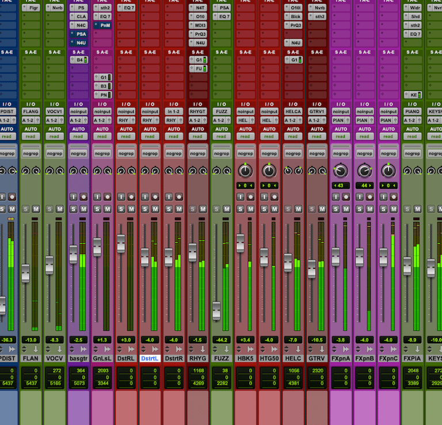Viewport: 442px width, 425px height.
Task: Click the GTRV volume fader
Action: [312, 269]
